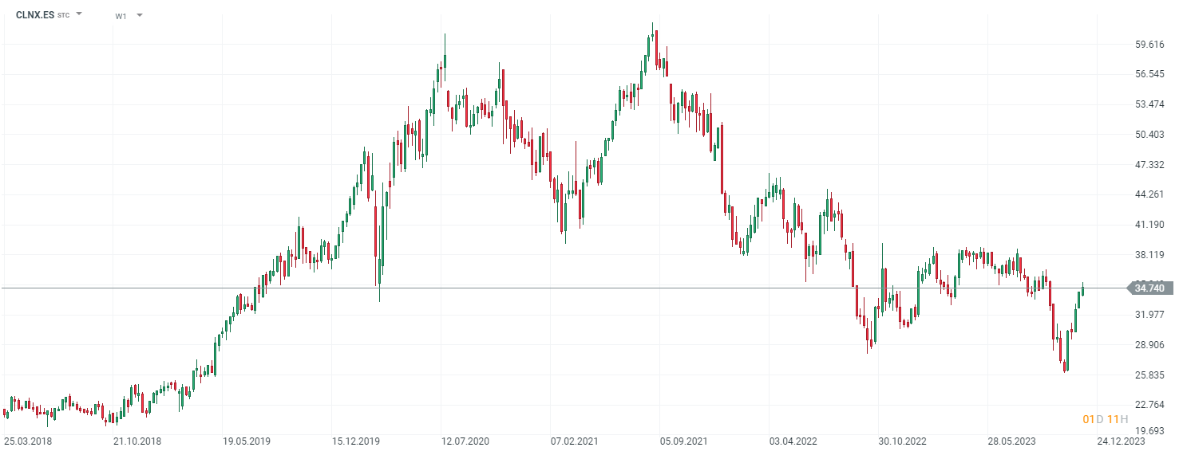Click the 19.693 price axis label

click(x=1149, y=430)
